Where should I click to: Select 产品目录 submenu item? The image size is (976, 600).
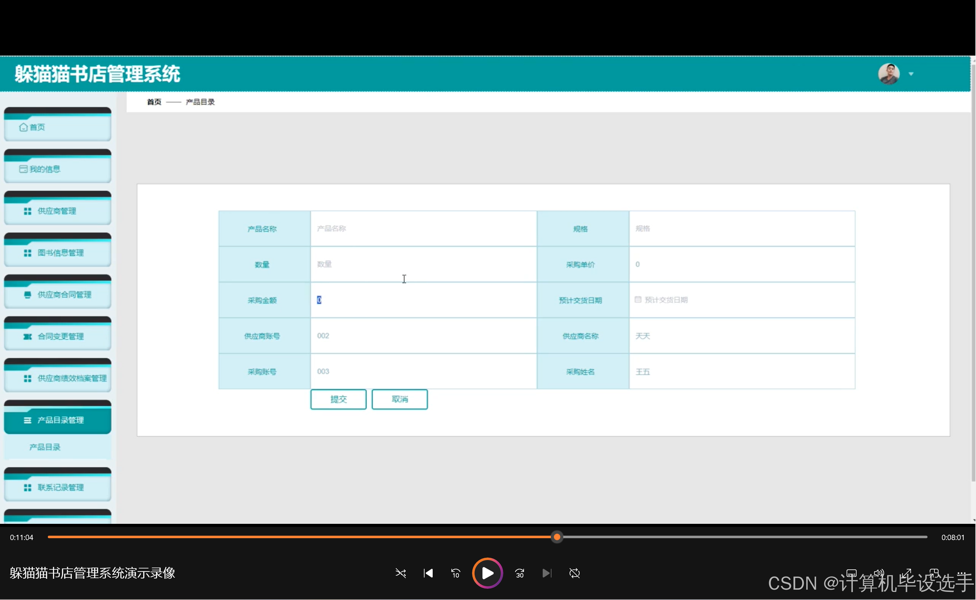click(45, 447)
